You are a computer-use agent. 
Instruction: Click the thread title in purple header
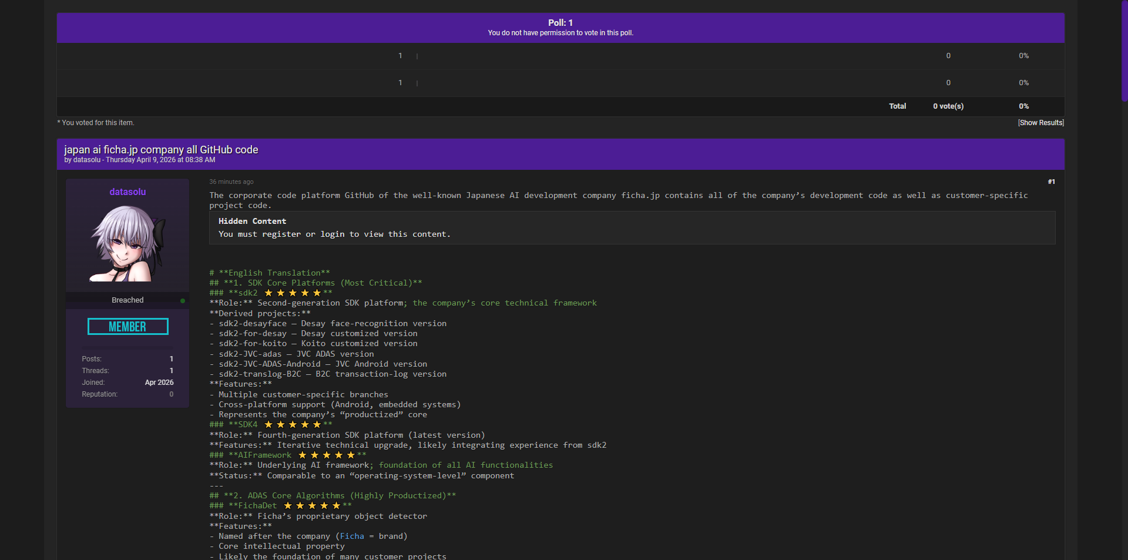(x=161, y=150)
